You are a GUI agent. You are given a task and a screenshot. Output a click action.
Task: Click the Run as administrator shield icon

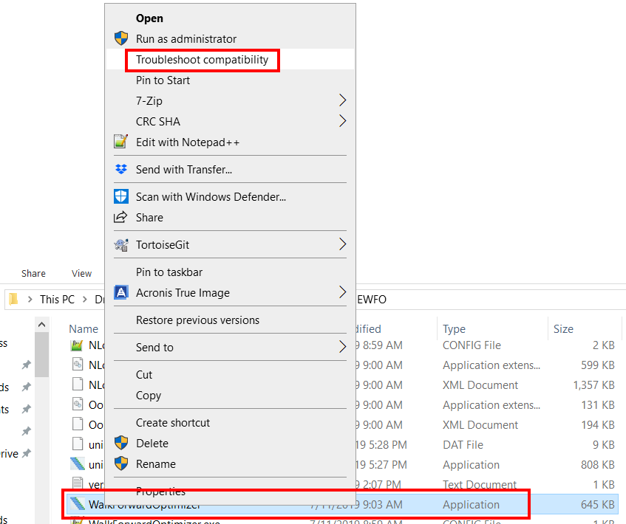[x=121, y=38]
